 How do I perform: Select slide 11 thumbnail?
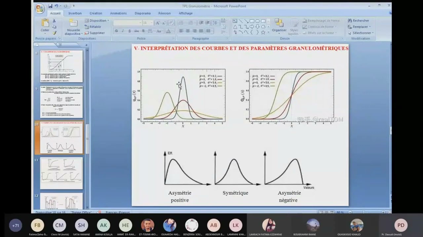[61, 173]
